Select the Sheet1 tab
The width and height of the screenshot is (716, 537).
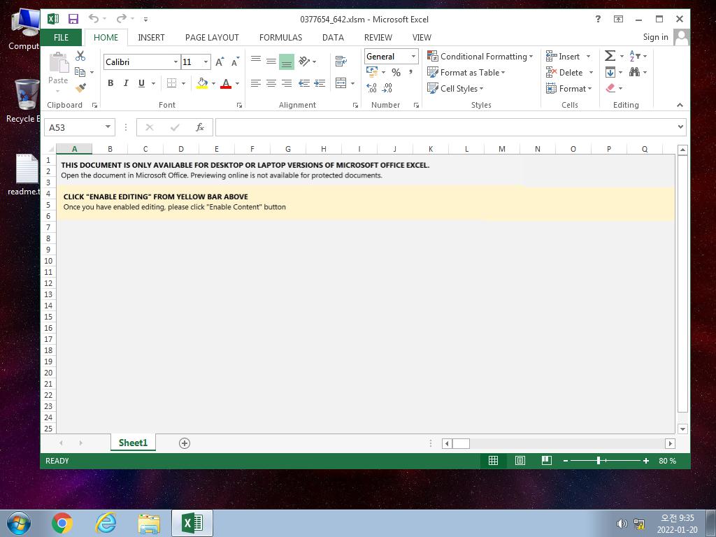coord(133,443)
